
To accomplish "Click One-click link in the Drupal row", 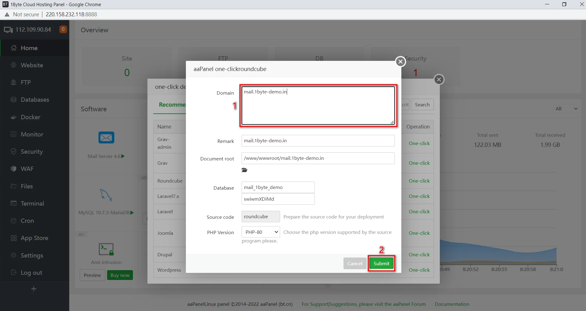I will click(x=419, y=254).
